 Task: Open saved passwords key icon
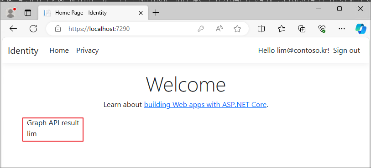tap(201, 29)
